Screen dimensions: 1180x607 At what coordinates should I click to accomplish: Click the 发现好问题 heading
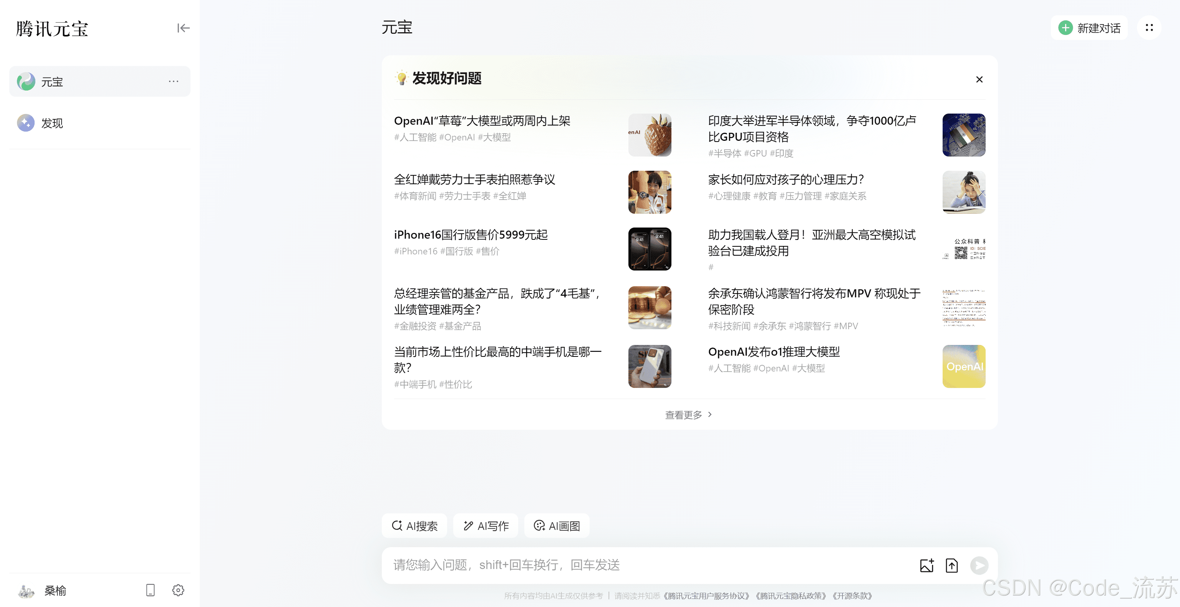point(446,78)
